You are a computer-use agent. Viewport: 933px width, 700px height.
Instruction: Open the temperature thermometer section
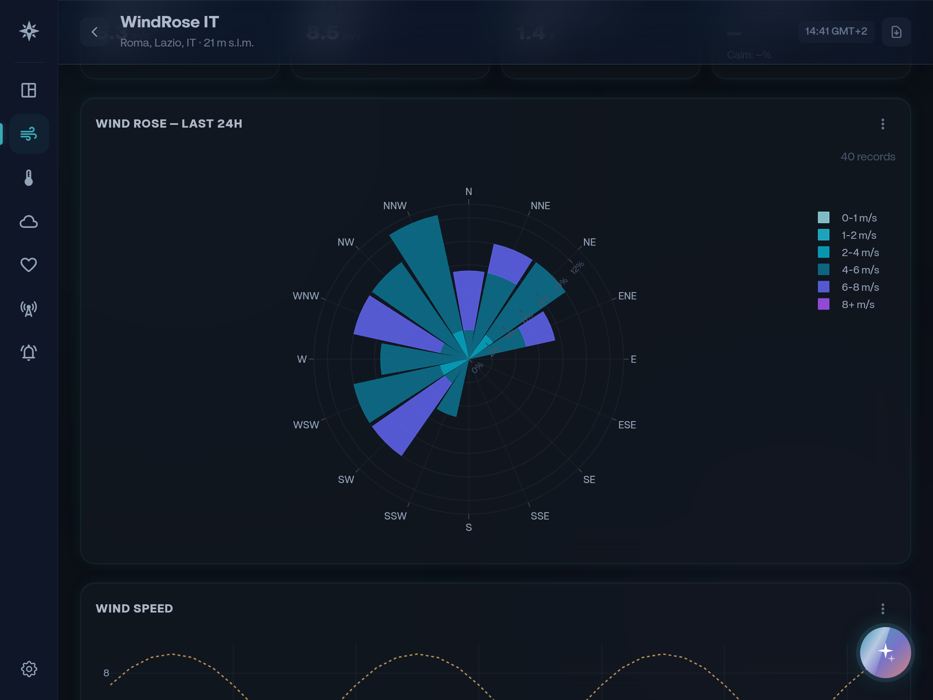pyautogui.click(x=29, y=178)
